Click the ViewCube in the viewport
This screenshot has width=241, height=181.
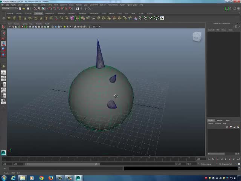point(197,37)
